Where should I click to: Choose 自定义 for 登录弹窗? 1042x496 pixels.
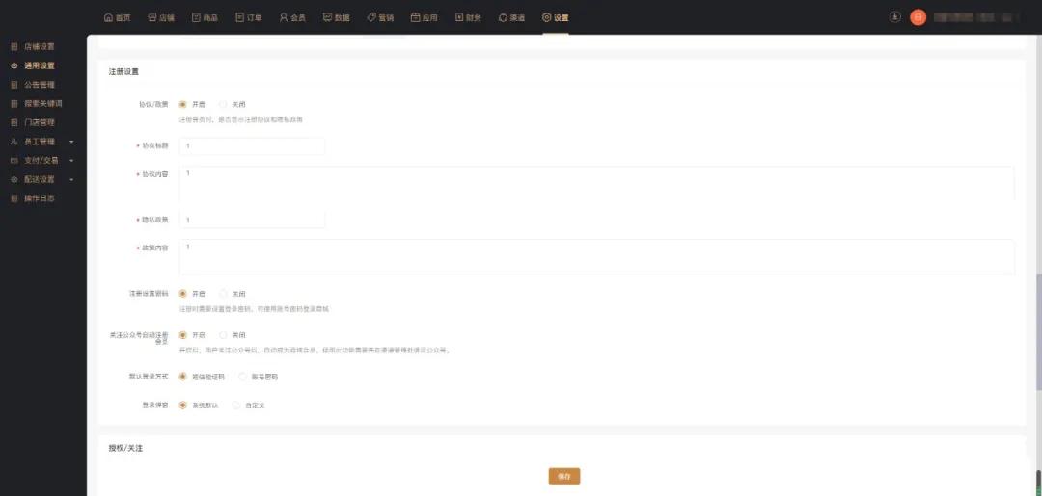coord(236,405)
